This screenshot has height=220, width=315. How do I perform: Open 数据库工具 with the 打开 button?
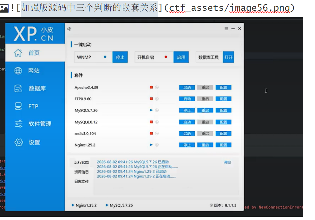(x=228, y=57)
